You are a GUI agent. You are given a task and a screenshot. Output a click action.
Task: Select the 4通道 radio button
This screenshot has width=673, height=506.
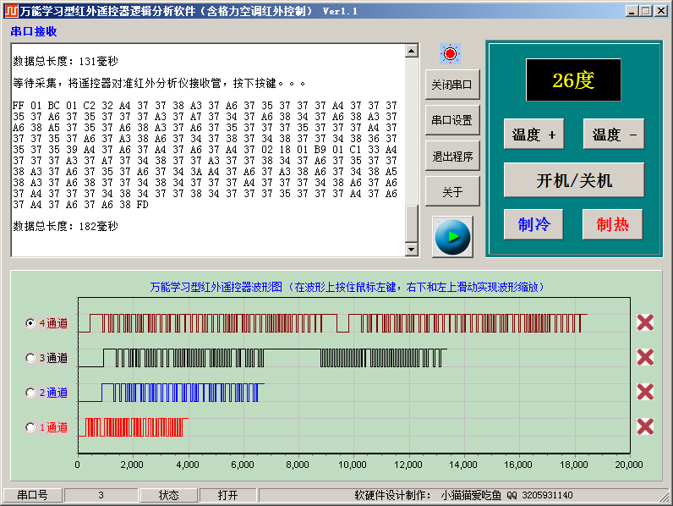(31, 323)
